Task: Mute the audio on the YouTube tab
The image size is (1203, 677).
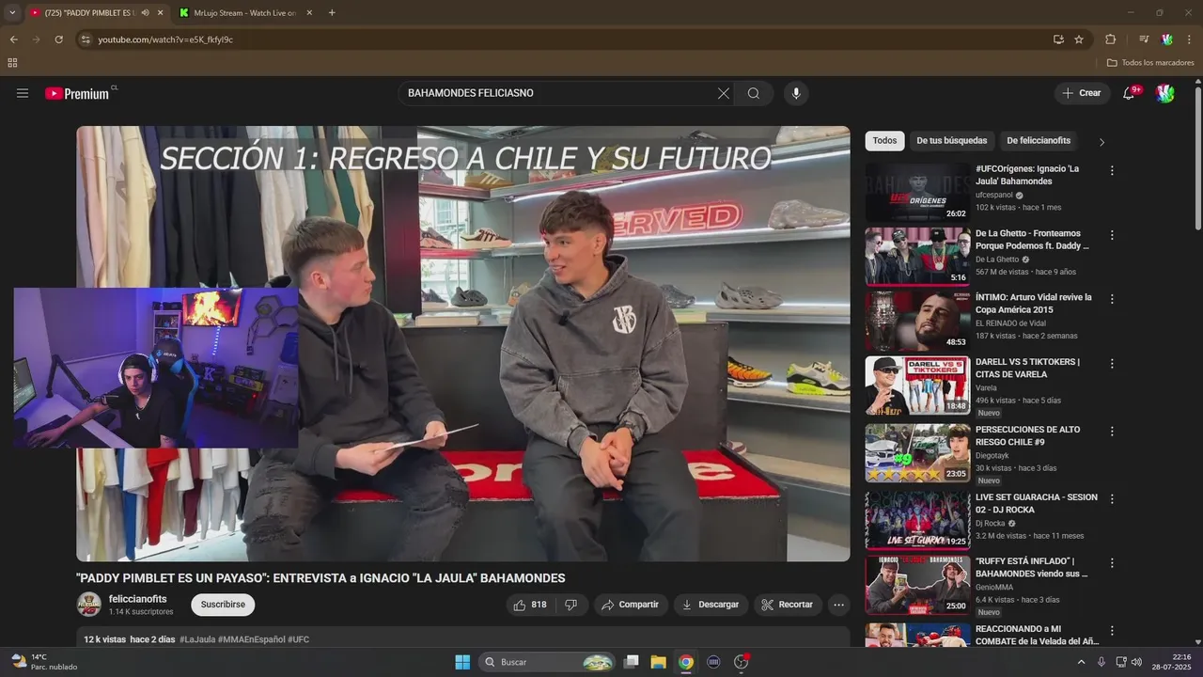Action: (145, 12)
